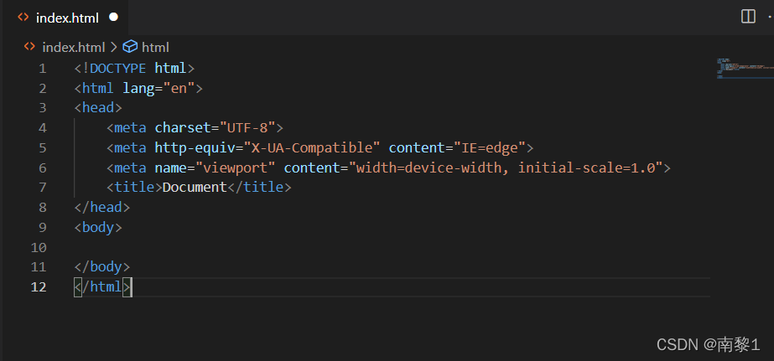Screen dimensions: 774x361
Task: Open the more actions ellipsis in editor toolbar
Action: pos(771,17)
